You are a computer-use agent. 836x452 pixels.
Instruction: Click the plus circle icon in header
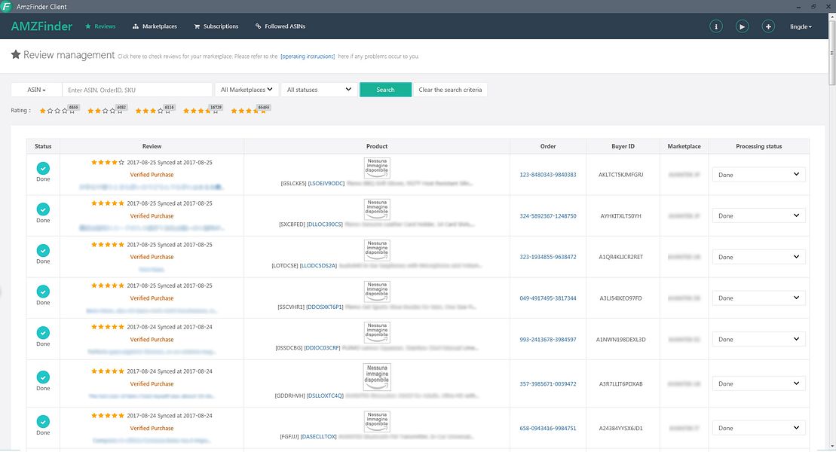click(x=768, y=26)
